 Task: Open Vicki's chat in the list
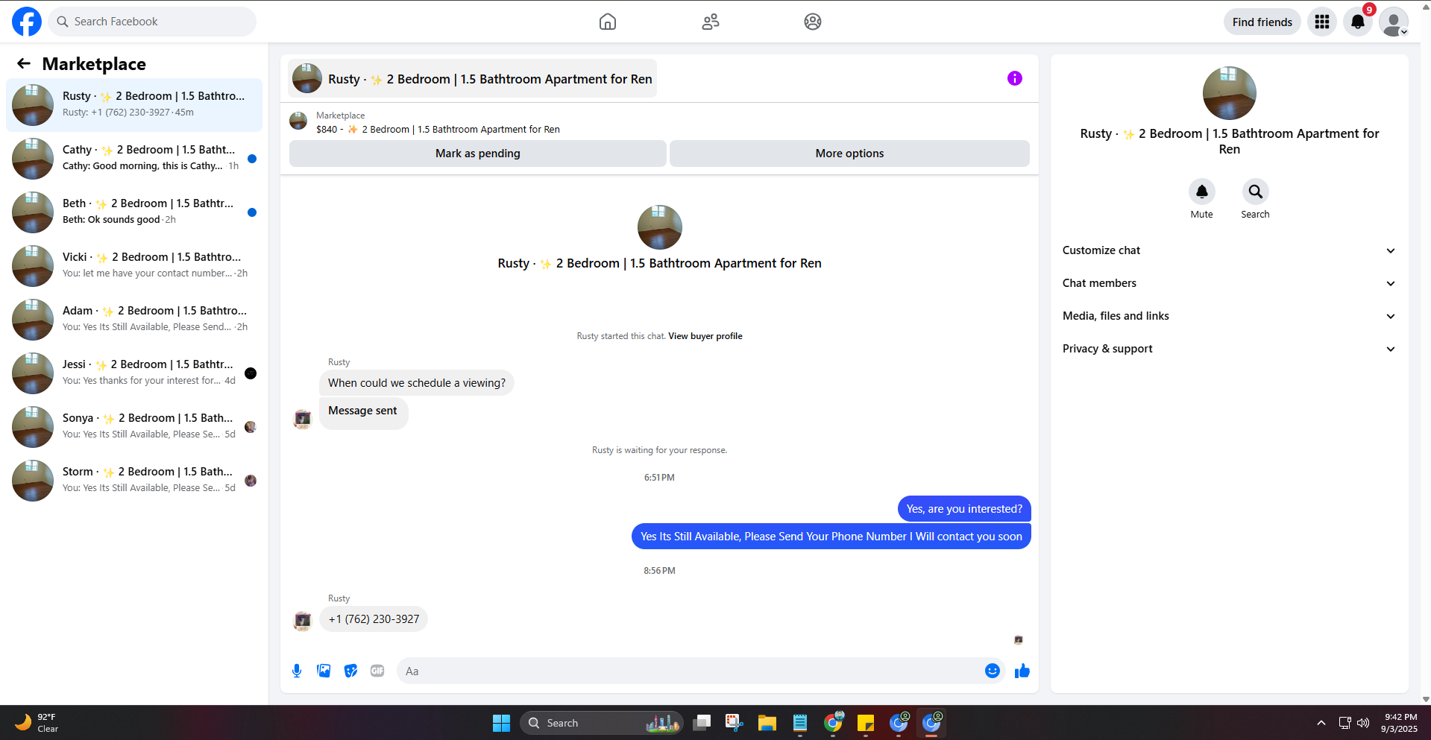coord(134,266)
